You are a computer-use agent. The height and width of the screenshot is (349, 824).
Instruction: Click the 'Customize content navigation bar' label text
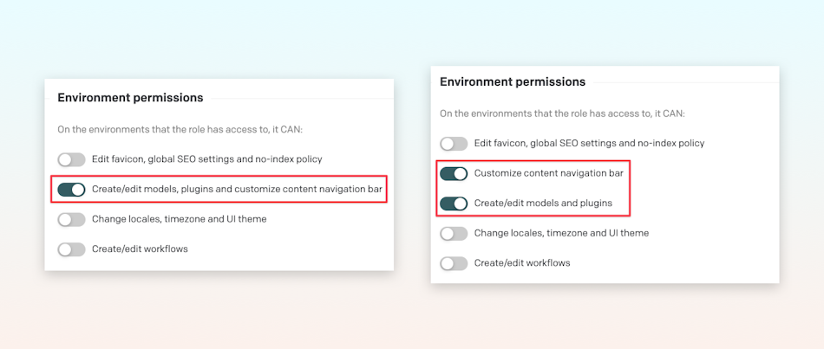click(x=549, y=173)
